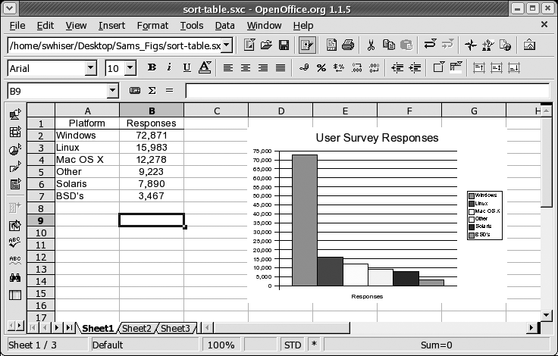Click the Font Color icon
558x356 pixels.
[x=205, y=67]
